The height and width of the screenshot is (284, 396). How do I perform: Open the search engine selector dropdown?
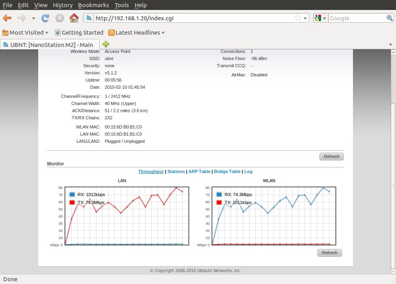pyautogui.click(x=320, y=18)
